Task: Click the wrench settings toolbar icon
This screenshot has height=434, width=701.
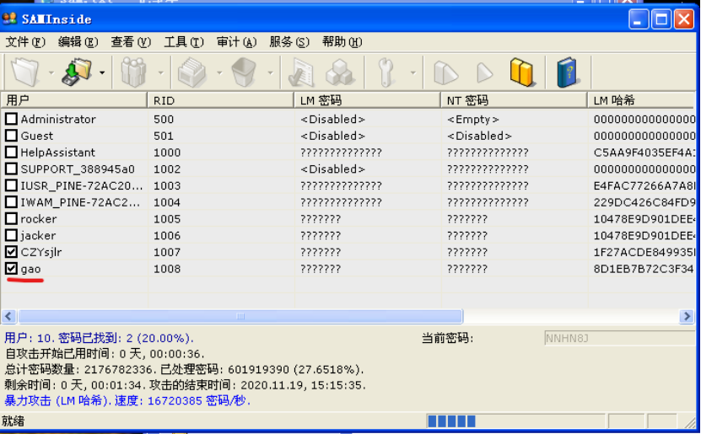Action: click(x=385, y=72)
